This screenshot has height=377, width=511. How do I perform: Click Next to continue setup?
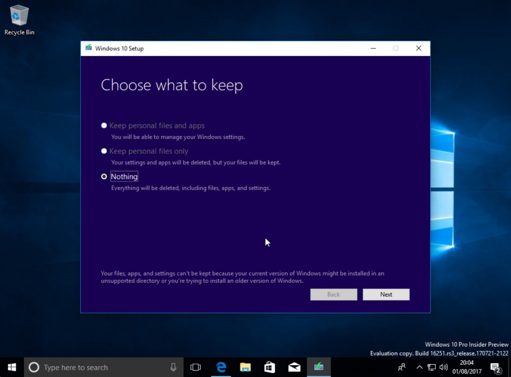(386, 294)
